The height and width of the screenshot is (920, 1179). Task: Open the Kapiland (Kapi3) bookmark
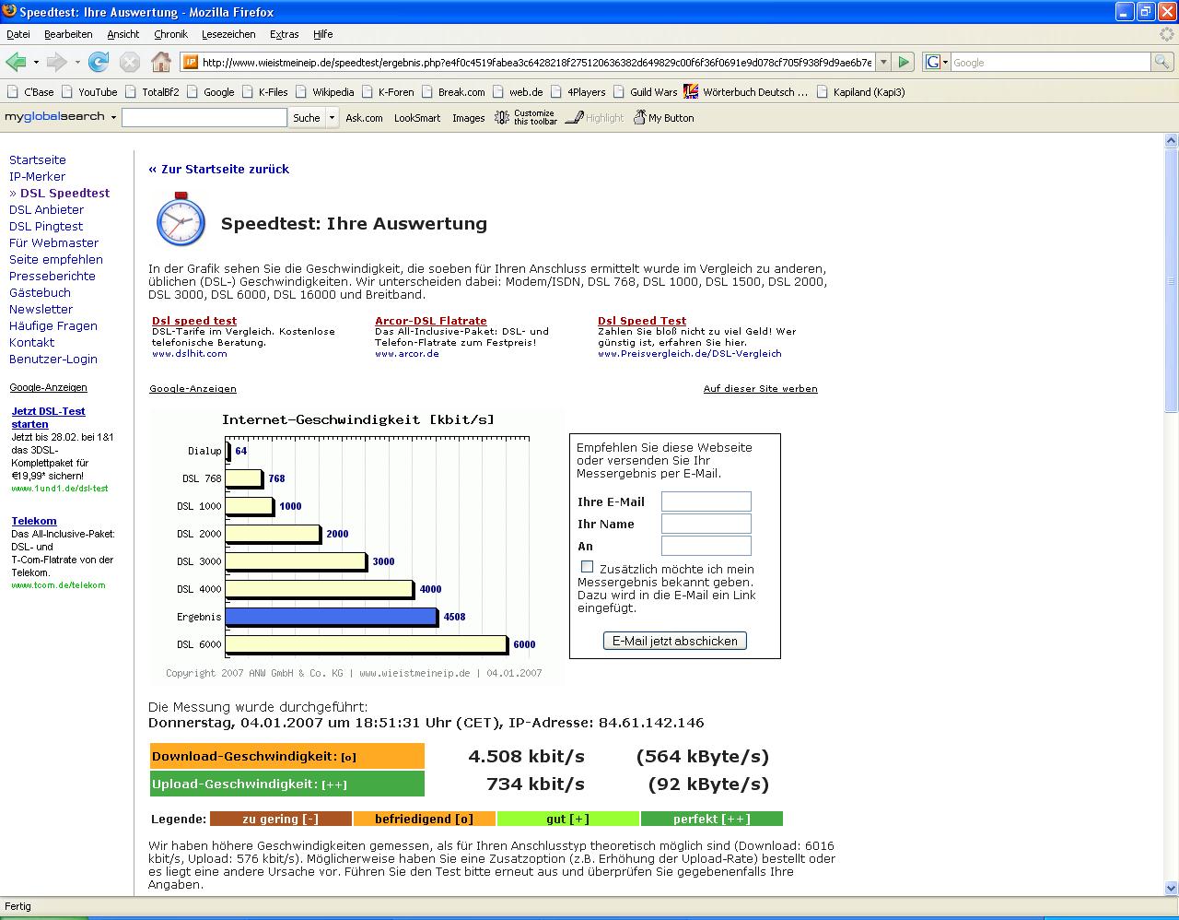860,92
